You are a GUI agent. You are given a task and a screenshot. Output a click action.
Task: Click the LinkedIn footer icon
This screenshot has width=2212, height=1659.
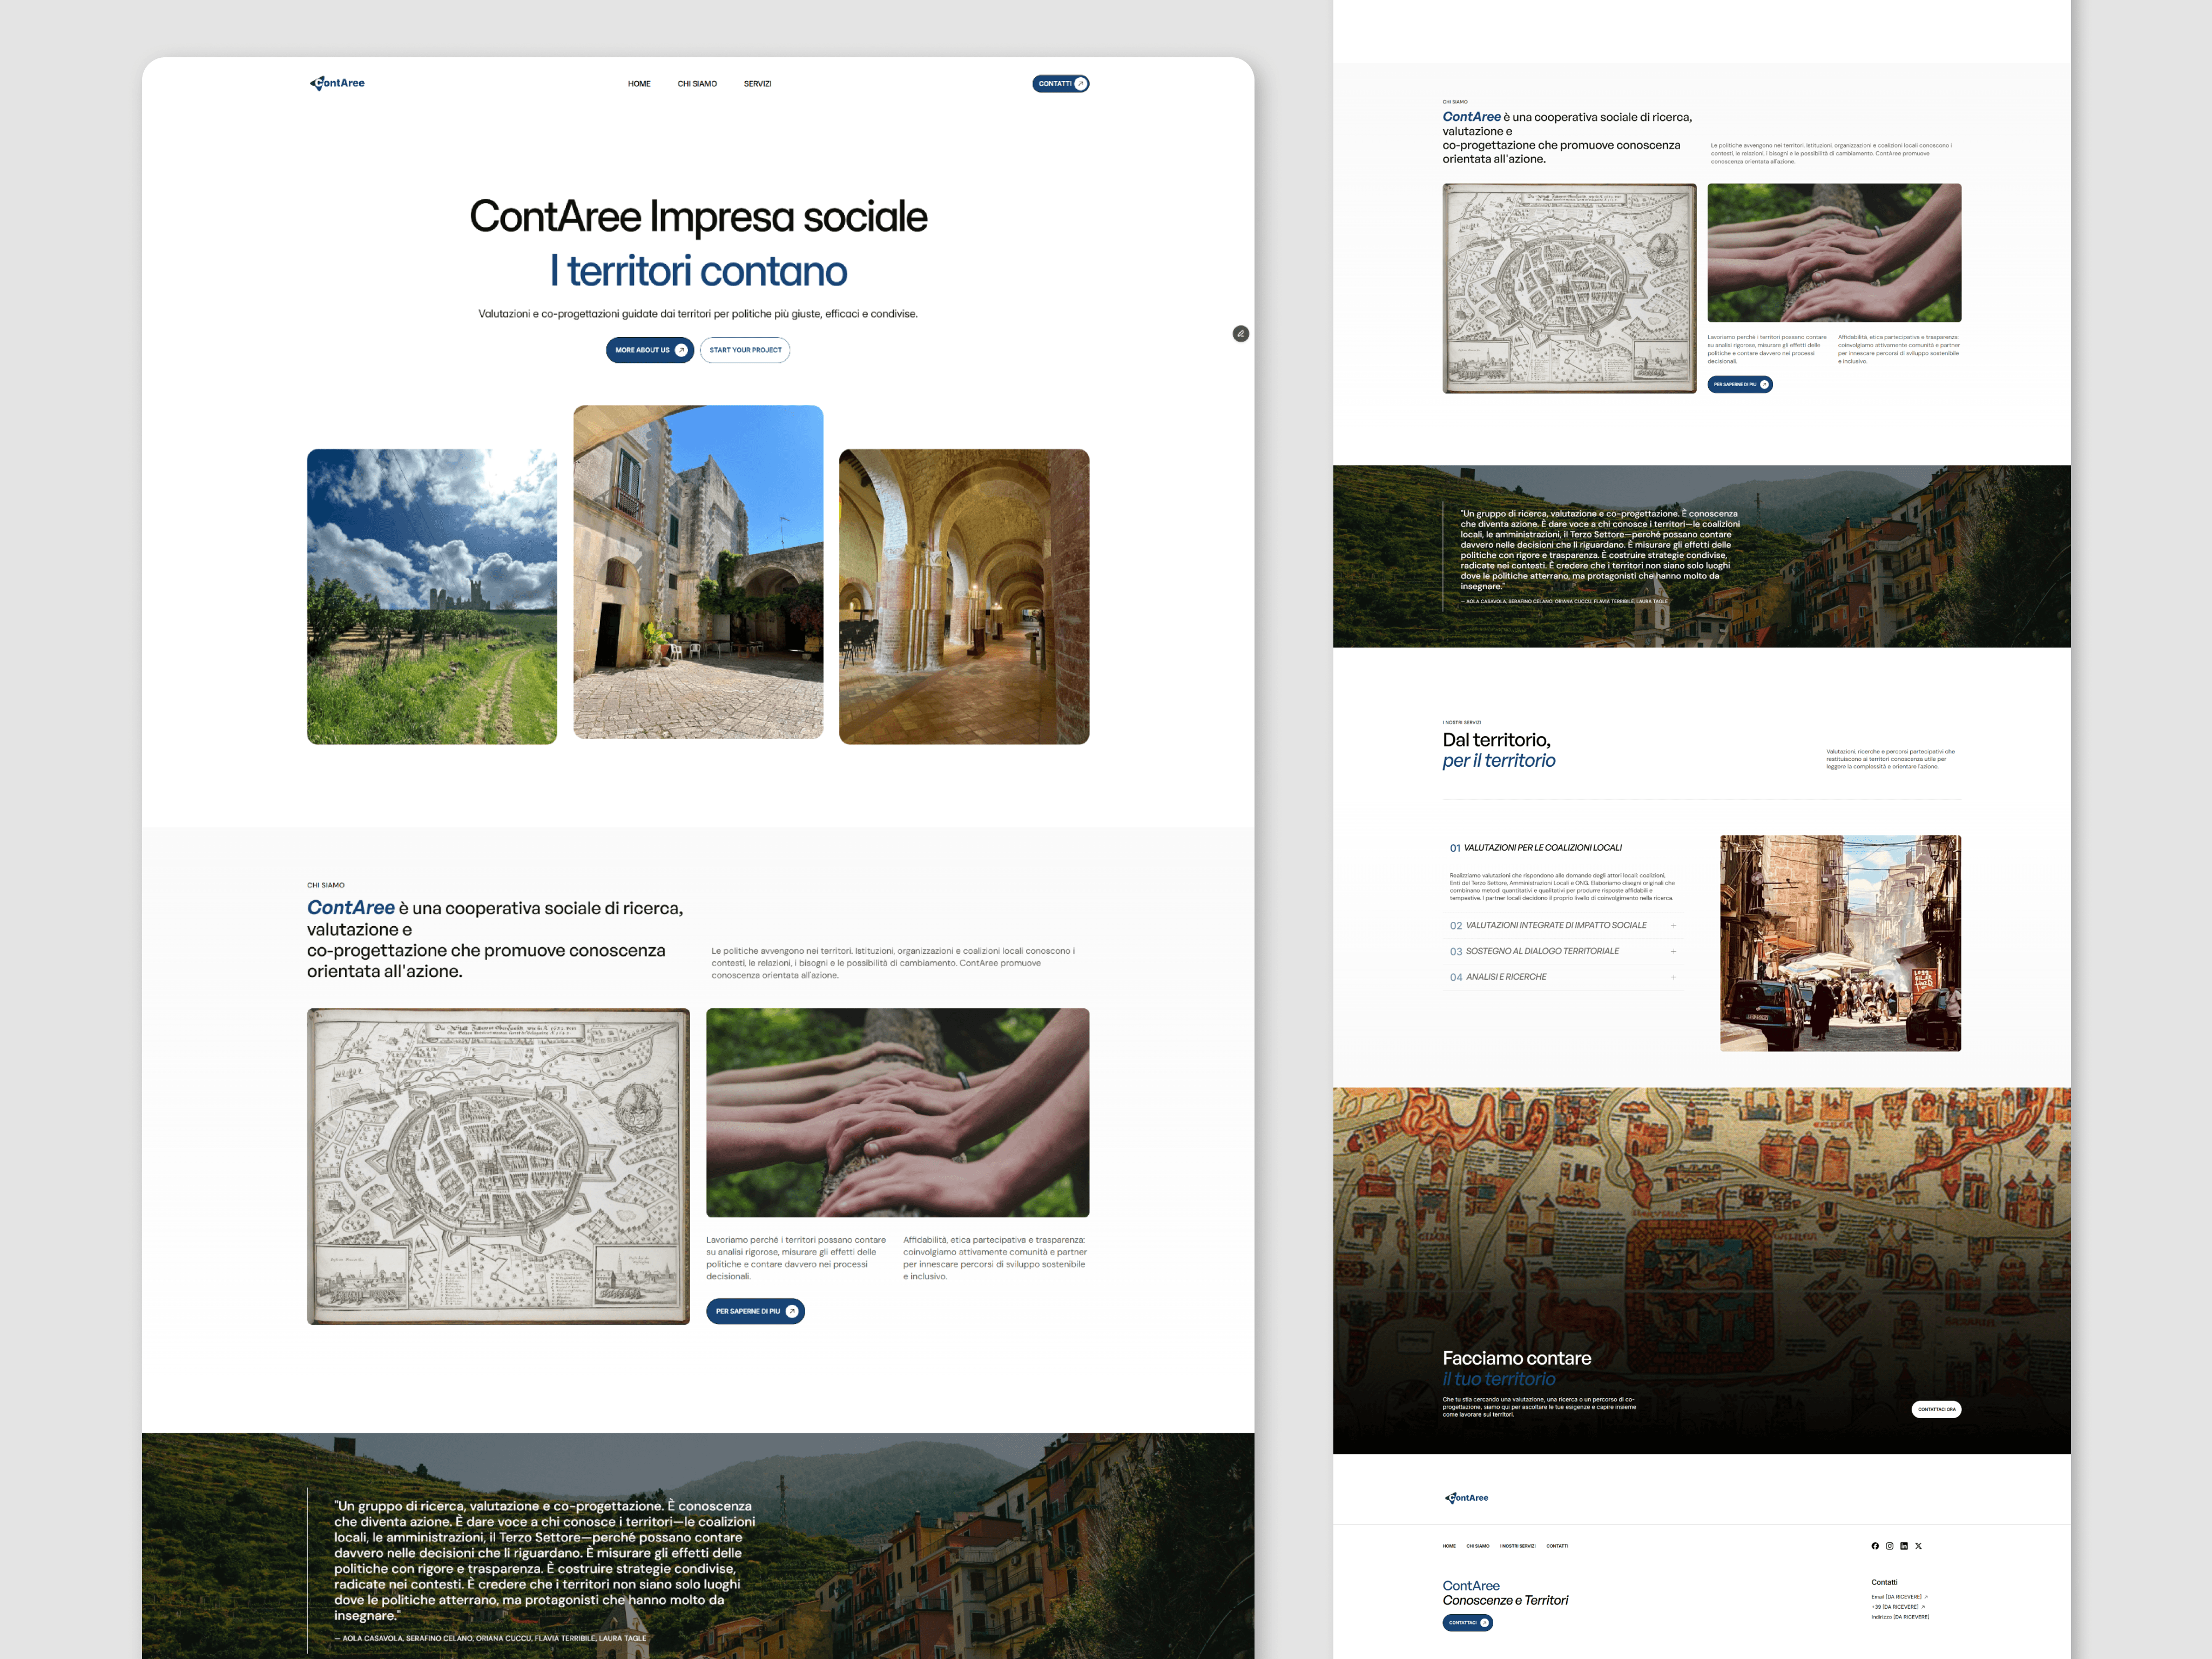[x=1904, y=1546]
